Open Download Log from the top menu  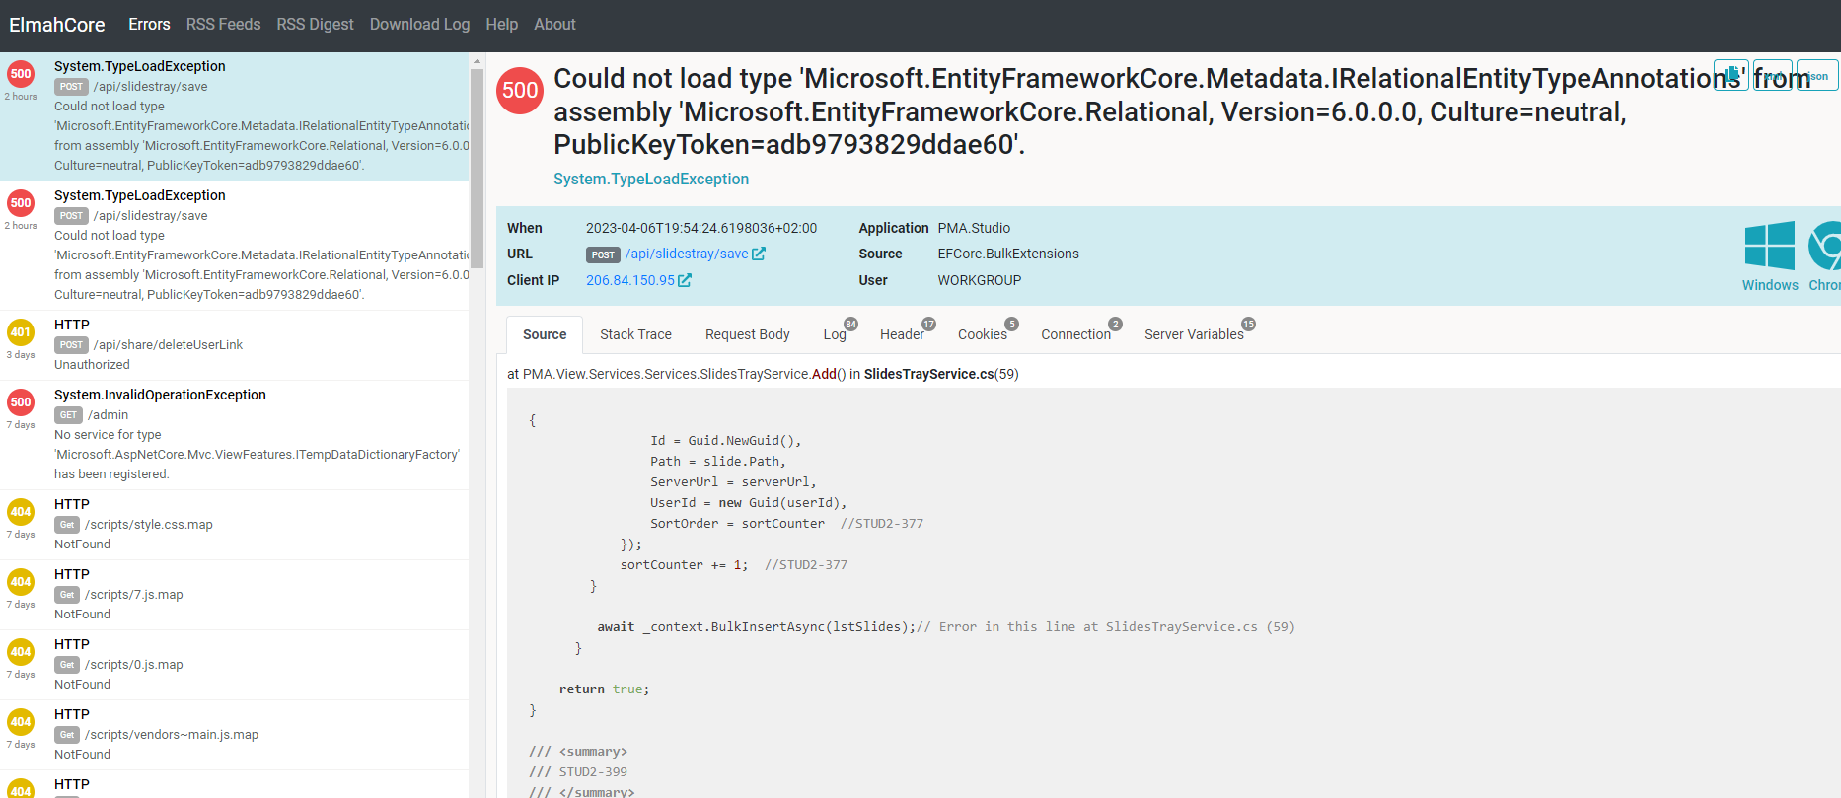[x=419, y=25]
